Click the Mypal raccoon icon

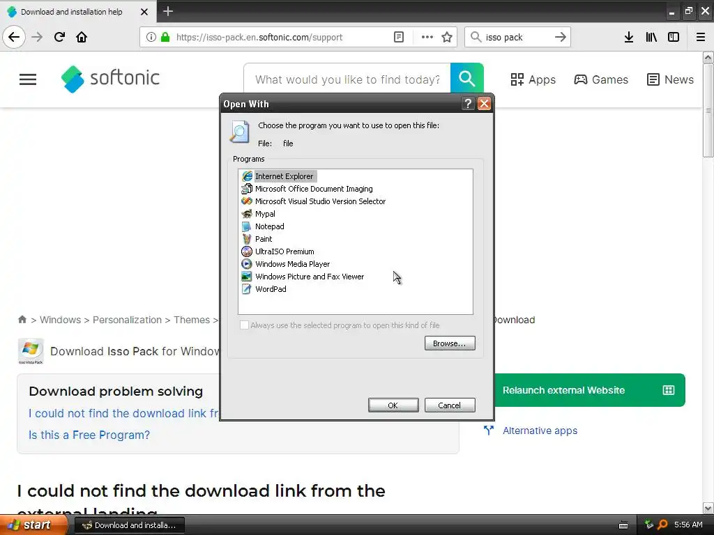[247, 214]
